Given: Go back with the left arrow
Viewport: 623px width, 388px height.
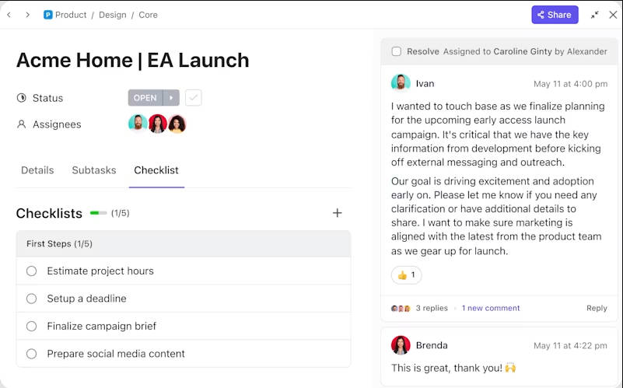Looking at the screenshot, I should [9, 15].
